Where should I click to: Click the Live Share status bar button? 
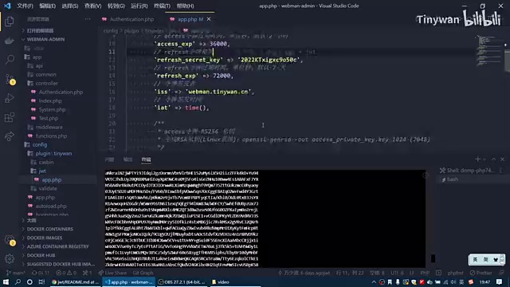pyautogui.click(x=112, y=273)
